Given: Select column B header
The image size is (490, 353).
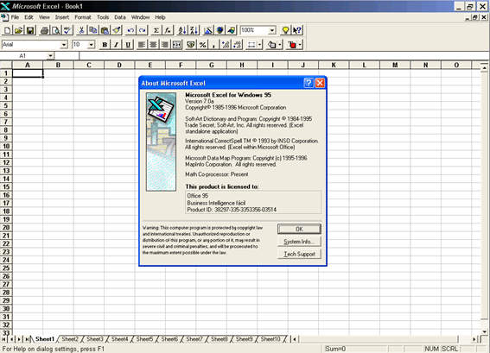Looking at the screenshot, I should coord(58,65).
